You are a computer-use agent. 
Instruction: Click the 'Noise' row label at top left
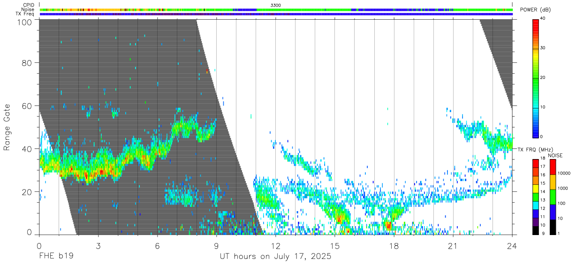click(x=28, y=9)
